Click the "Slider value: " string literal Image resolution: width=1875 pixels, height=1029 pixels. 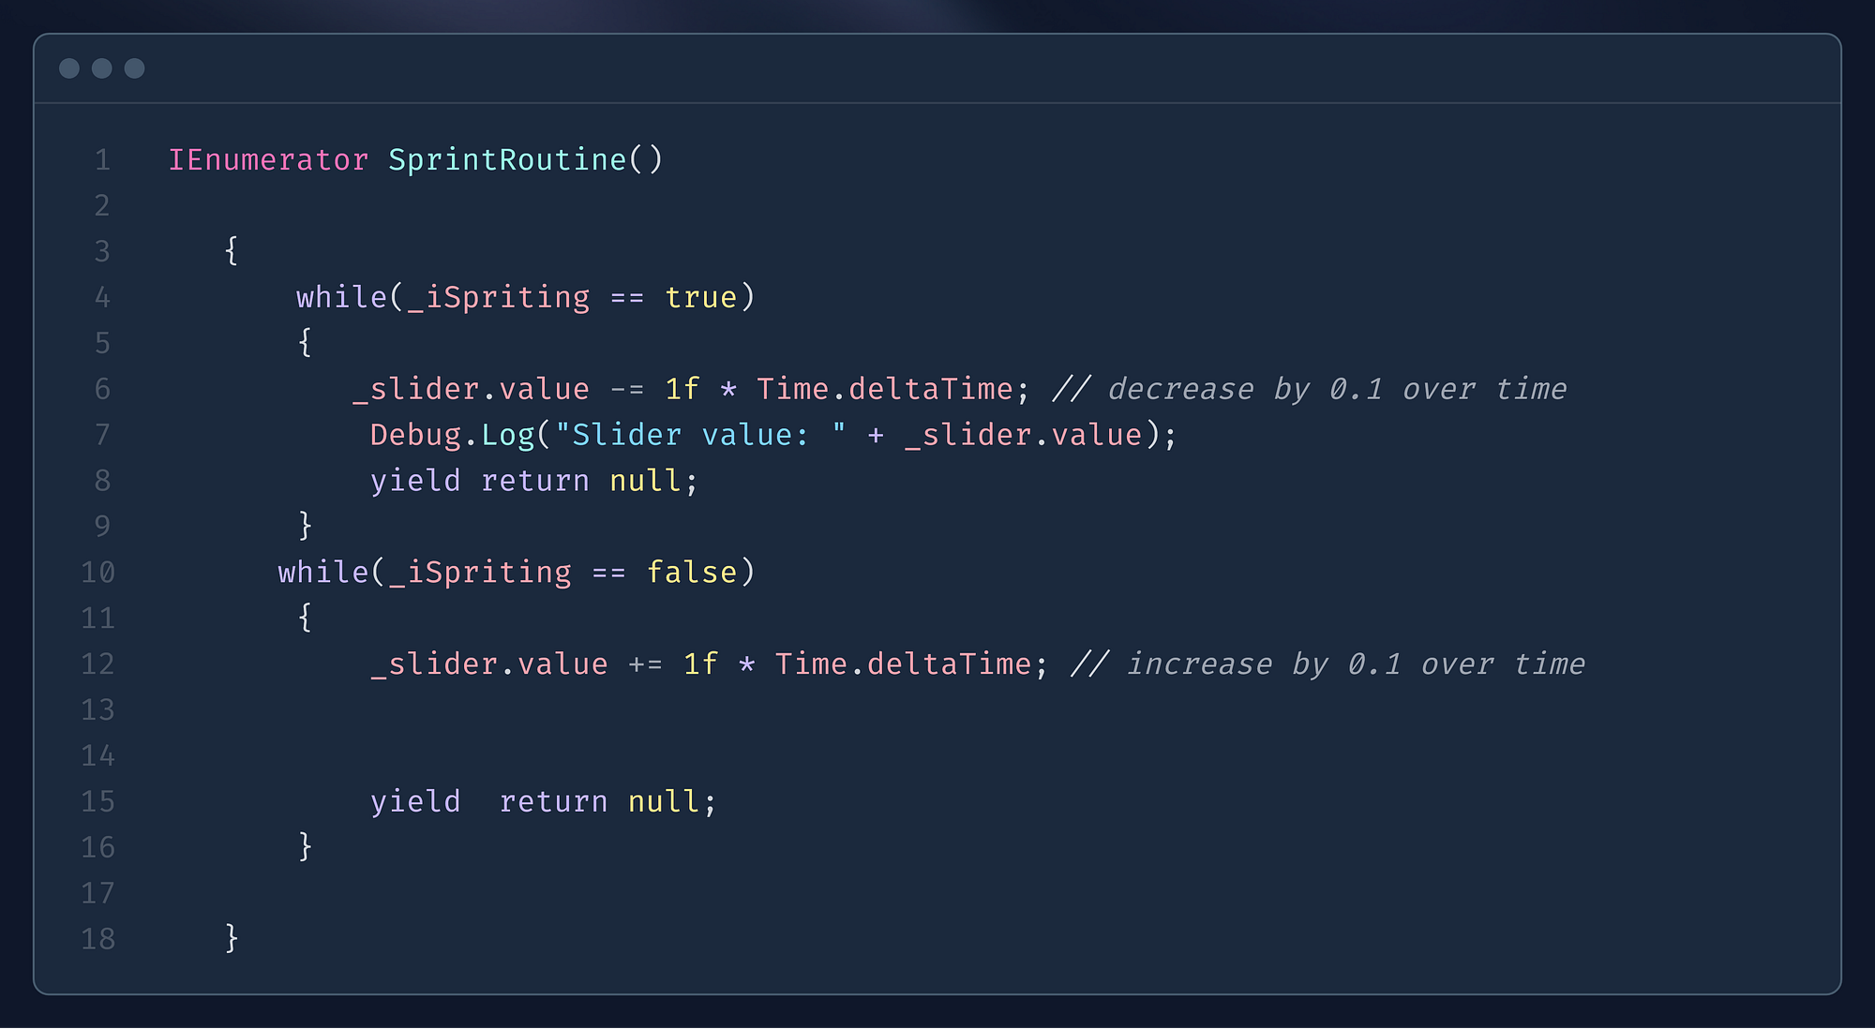point(700,436)
